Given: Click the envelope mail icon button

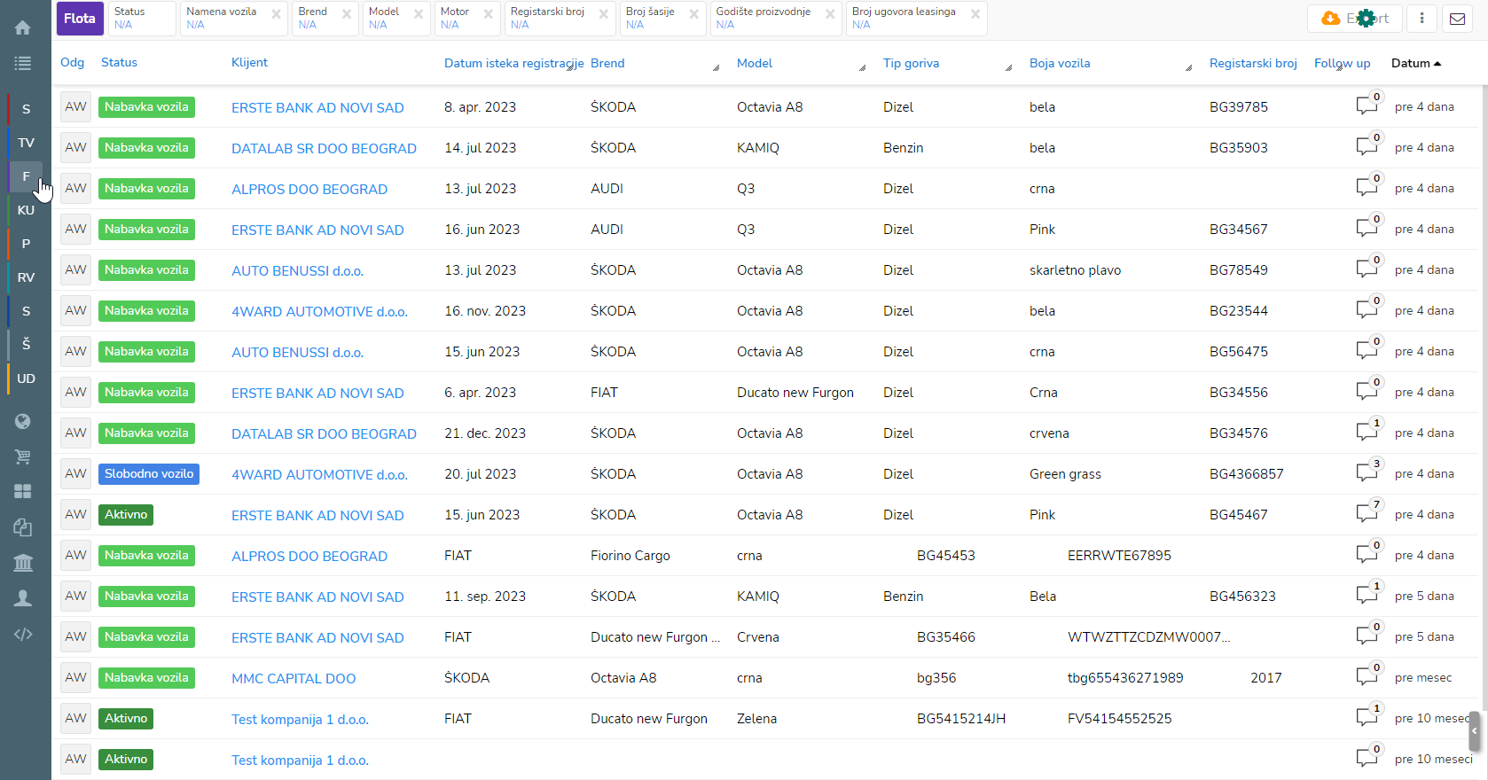Looking at the screenshot, I should pos(1457,19).
